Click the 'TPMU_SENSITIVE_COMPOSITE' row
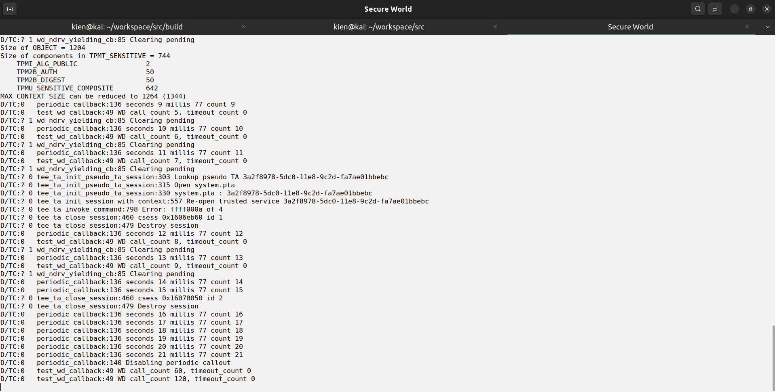Image resolution: width=775 pixels, height=392 pixels. click(x=87, y=88)
